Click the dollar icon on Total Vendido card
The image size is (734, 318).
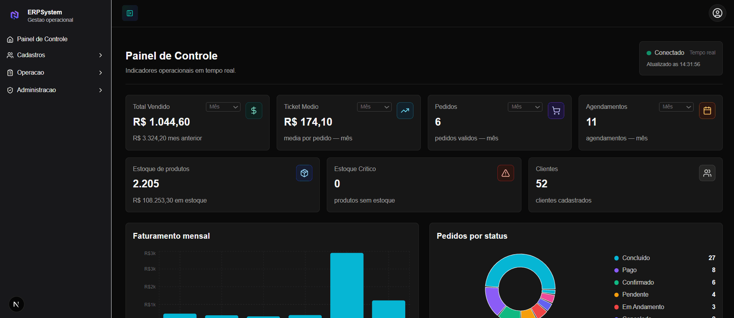[254, 111]
